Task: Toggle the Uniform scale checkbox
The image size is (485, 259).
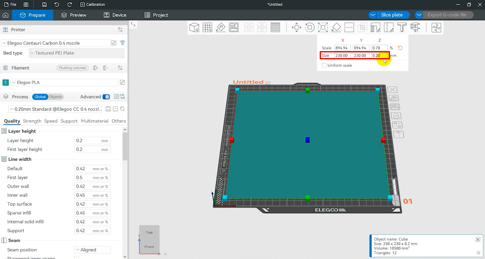Action: (x=324, y=65)
